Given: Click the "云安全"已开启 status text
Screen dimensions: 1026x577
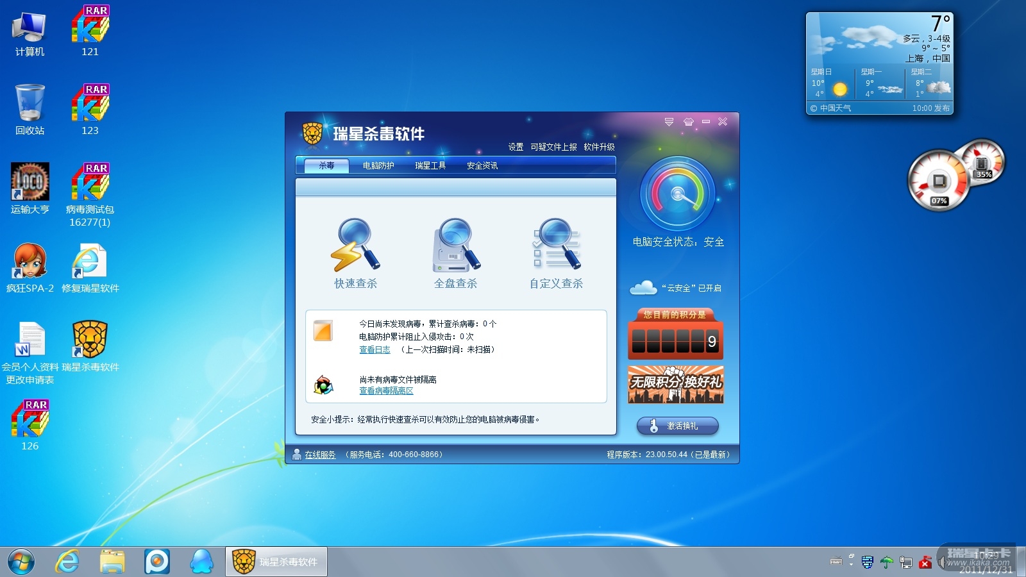Looking at the screenshot, I should pyautogui.click(x=691, y=288).
